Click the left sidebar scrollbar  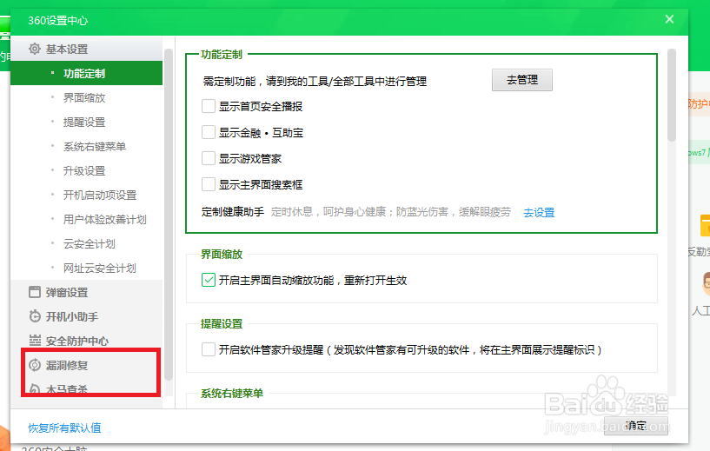tap(169, 214)
